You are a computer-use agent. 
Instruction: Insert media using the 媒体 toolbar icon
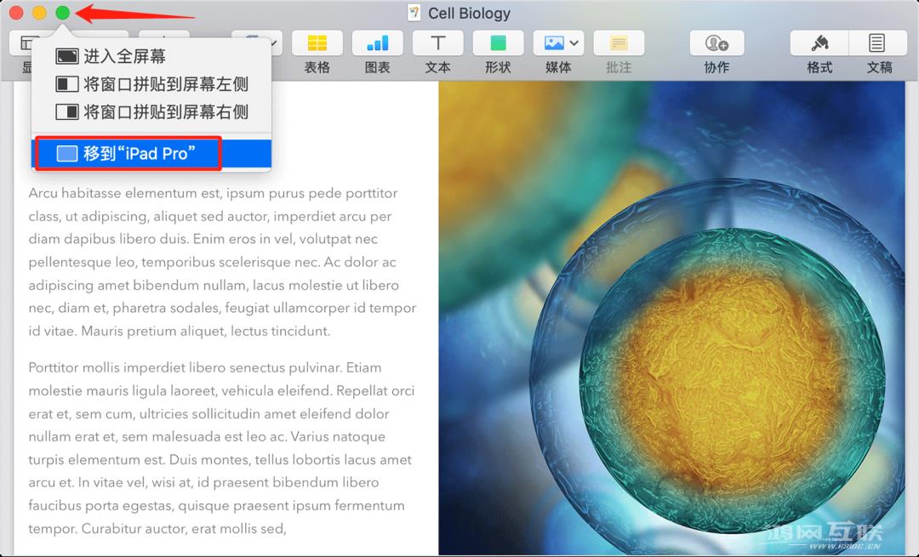(552, 43)
